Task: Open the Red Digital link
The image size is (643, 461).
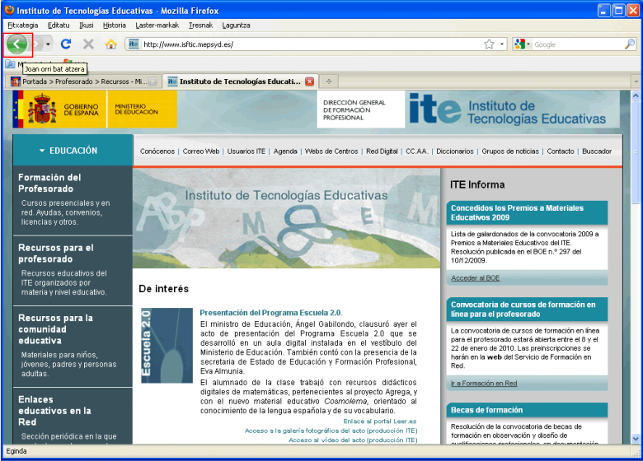Action: (x=382, y=151)
